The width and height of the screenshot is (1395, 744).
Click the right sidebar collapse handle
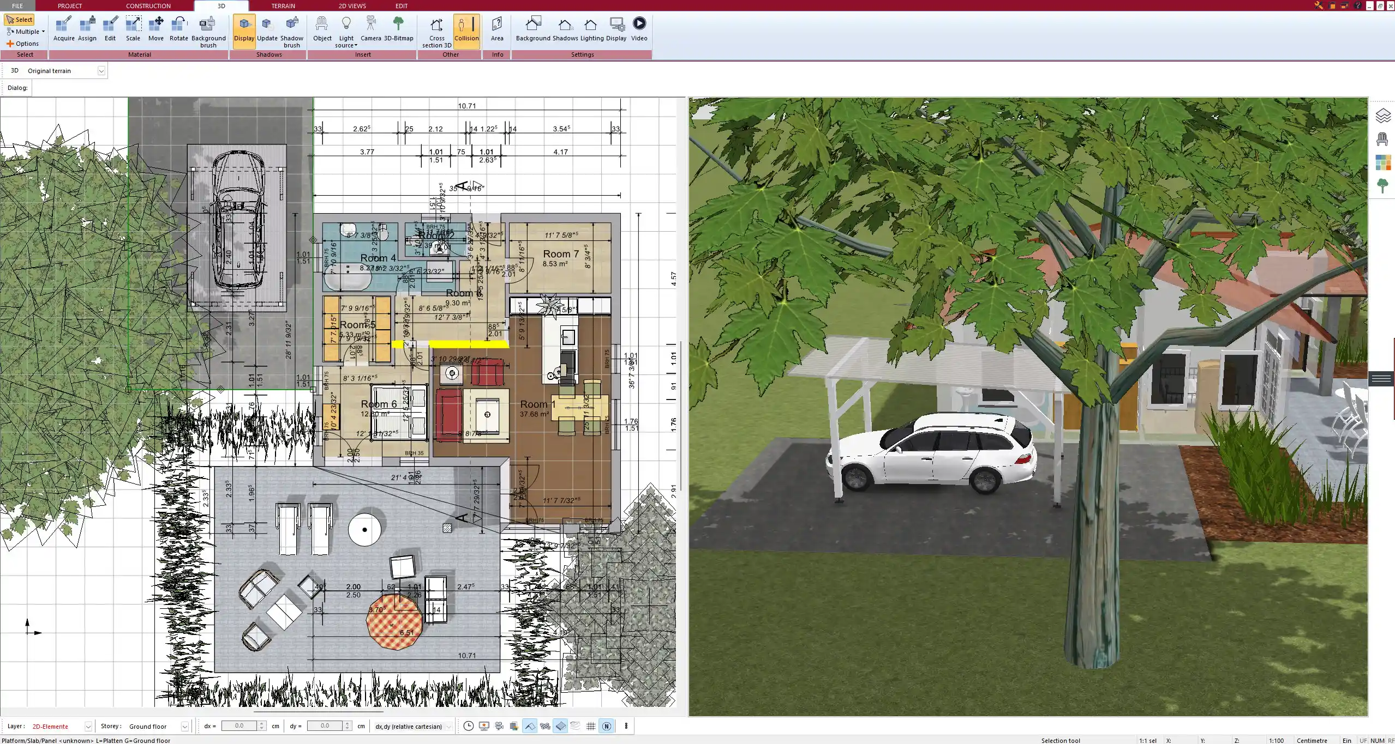pyautogui.click(x=1381, y=378)
